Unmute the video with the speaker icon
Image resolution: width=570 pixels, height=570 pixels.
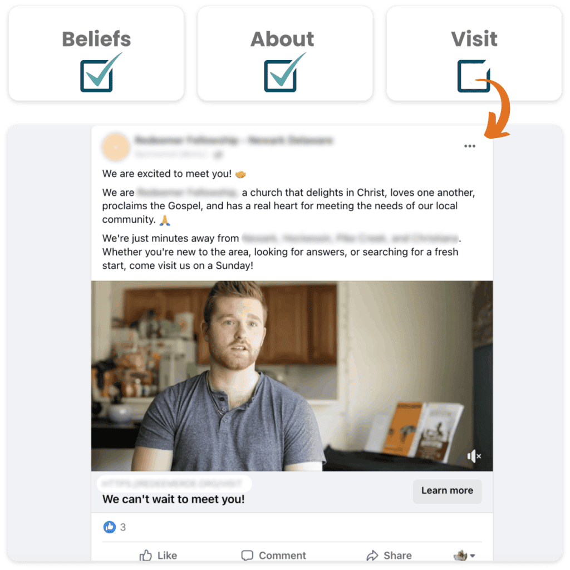tap(474, 456)
